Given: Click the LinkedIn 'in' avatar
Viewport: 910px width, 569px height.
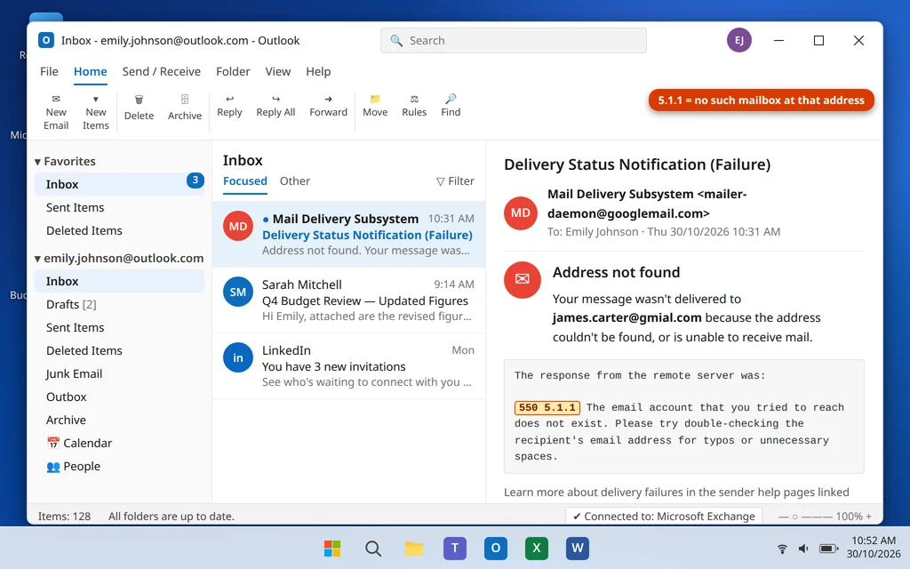Looking at the screenshot, I should point(238,357).
